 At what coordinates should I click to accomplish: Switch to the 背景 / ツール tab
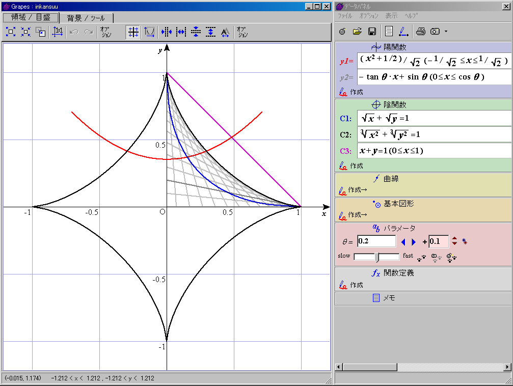pyautogui.click(x=86, y=18)
